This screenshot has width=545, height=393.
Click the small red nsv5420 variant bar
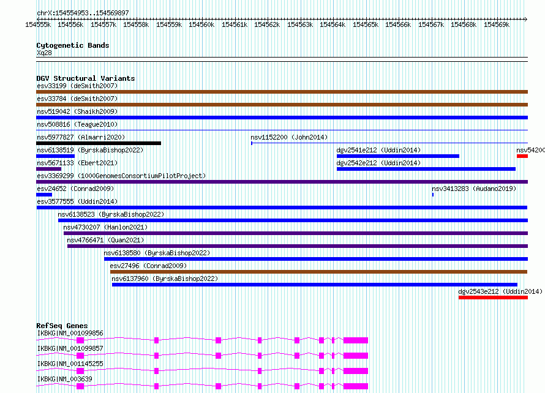pos(522,156)
